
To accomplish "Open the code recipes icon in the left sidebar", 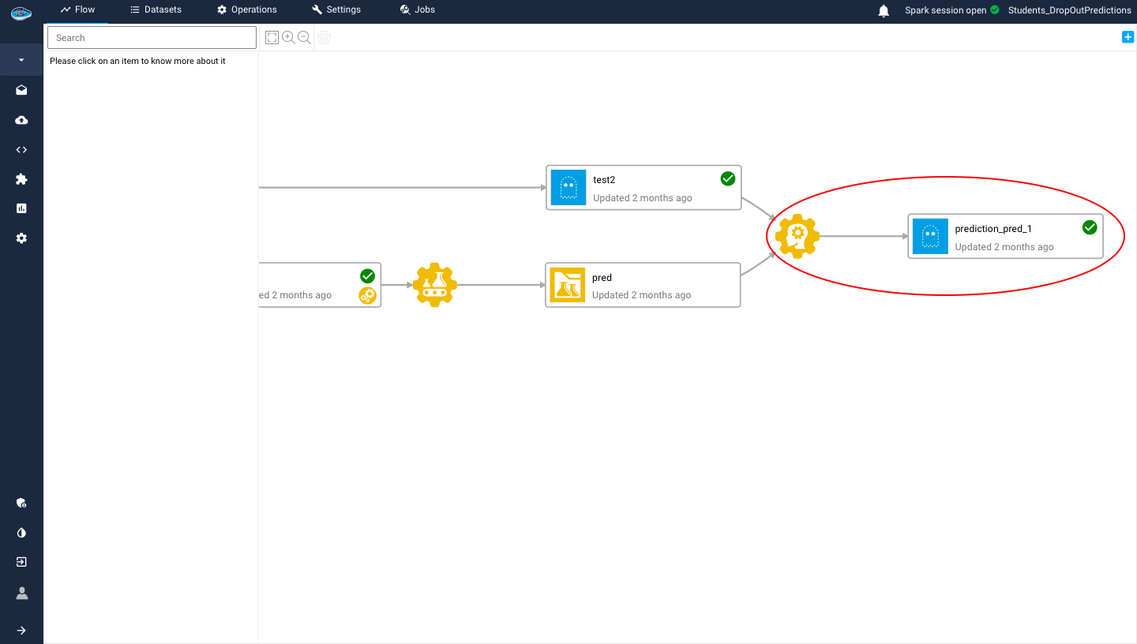I will [x=21, y=149].
